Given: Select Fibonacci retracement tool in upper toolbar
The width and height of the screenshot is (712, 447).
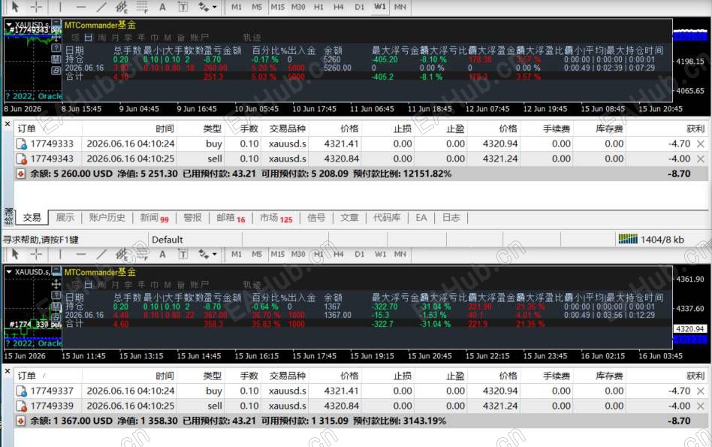Looking at the screenshot, I should [143, 7].
